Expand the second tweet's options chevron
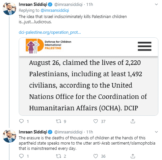Image resolution: width=162 pixels, height=160 pixels. tap(156, 132)
